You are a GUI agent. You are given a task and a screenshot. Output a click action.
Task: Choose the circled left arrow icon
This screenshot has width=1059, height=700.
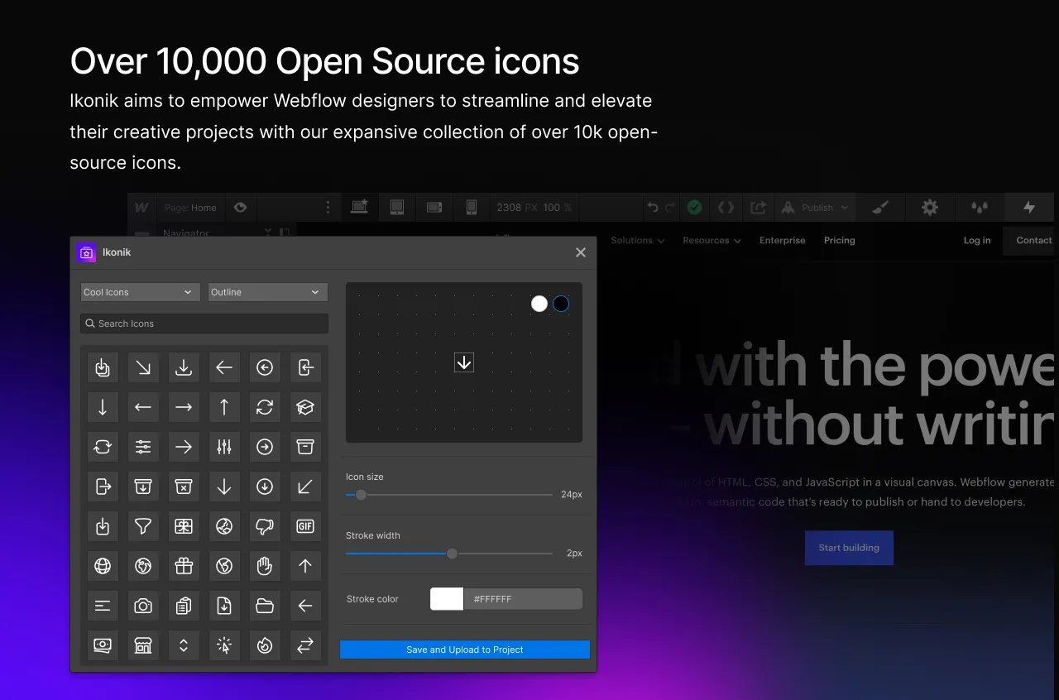265,367
